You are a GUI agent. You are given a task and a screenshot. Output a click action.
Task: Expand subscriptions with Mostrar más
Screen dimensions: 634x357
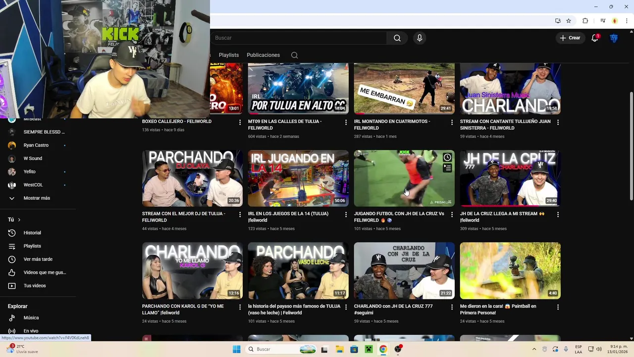pyautogui.click(x=38, y=198)
